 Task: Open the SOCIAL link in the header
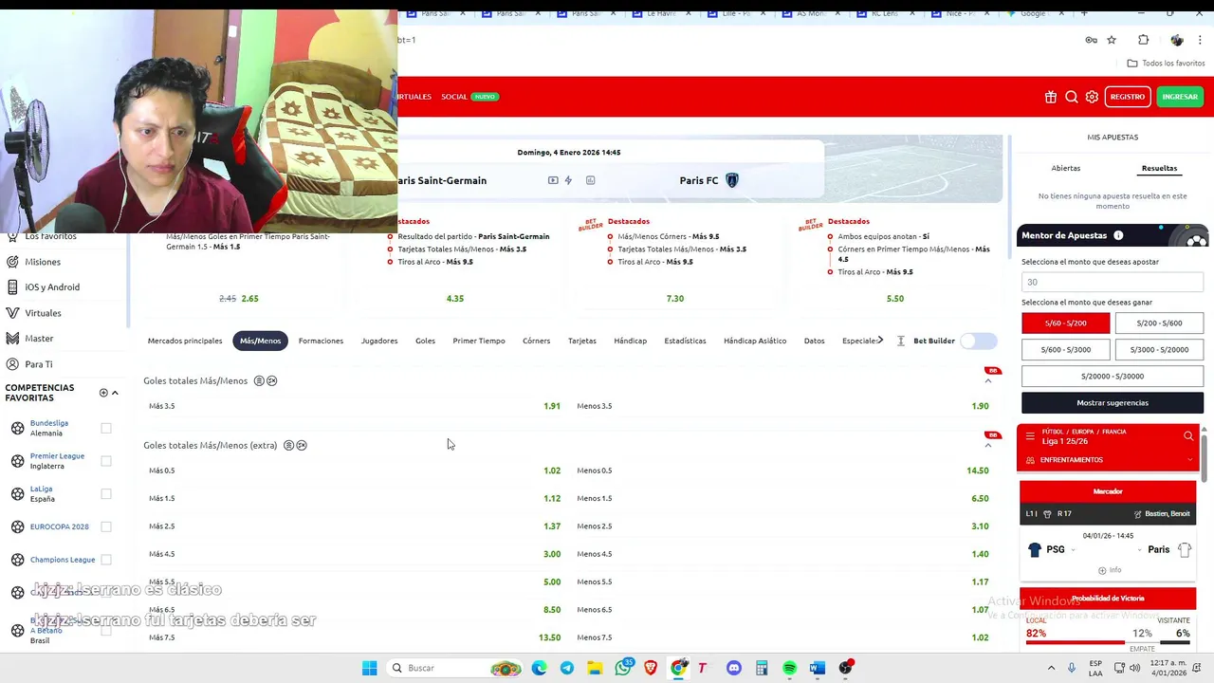pos(454,97)
